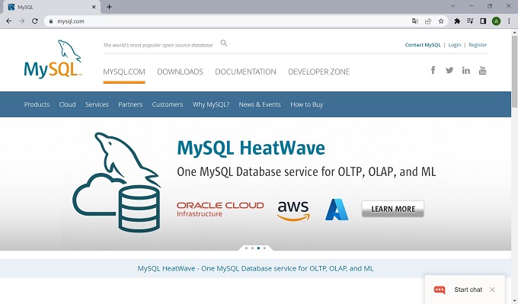This screenshot has width=518, height=304.
Task: Open the News & Events menu
Action: point(260,104)
